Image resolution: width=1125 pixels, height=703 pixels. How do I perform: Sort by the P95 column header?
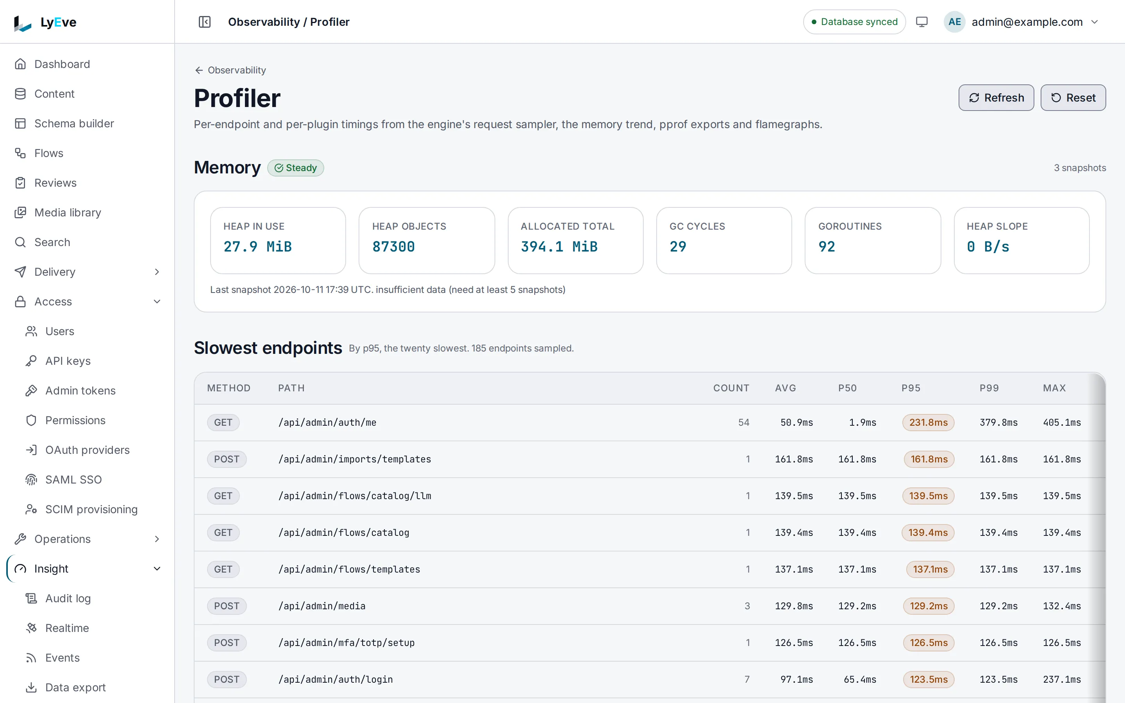pos(911,388)
